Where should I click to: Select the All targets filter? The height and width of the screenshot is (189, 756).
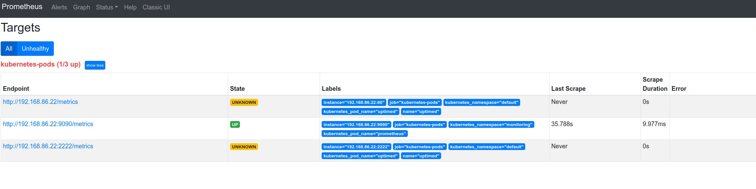(9, 48)
